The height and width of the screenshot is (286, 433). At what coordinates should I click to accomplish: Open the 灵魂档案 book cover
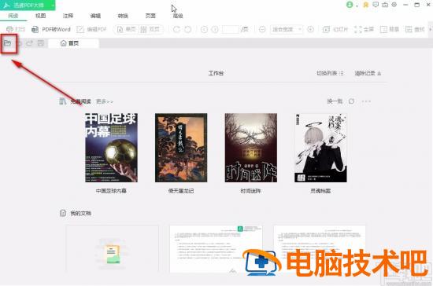pos(320,148)
